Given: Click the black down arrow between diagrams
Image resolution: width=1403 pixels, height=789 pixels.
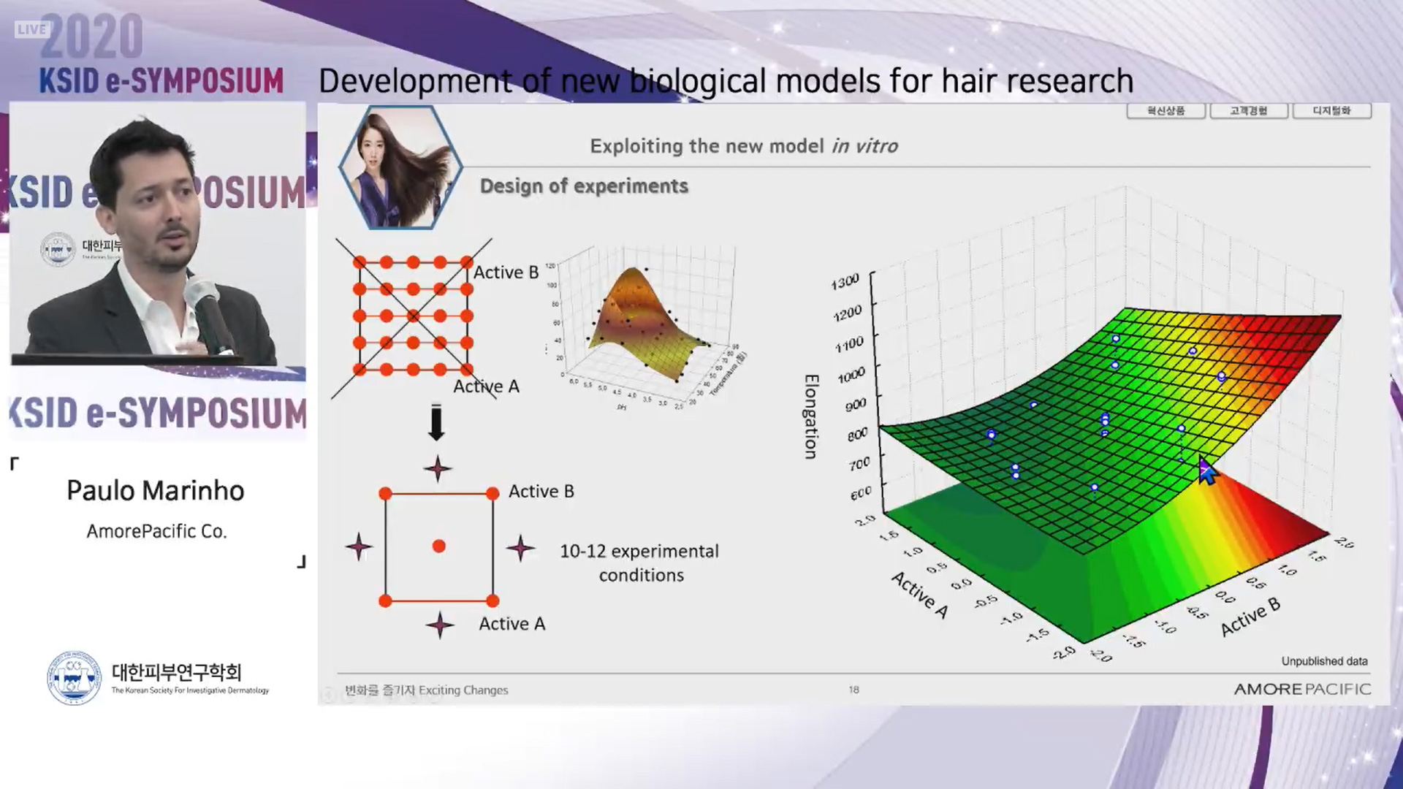Looking at the screenshot, I should coord(436,422).
